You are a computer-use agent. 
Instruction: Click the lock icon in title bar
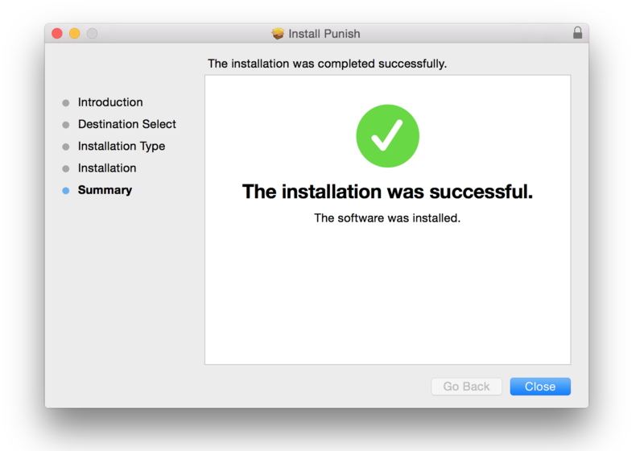(x=577, y=33)
